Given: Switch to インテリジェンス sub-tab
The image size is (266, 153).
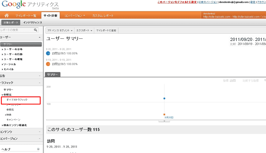Looking at the screenshot, I should click(33, 23).
